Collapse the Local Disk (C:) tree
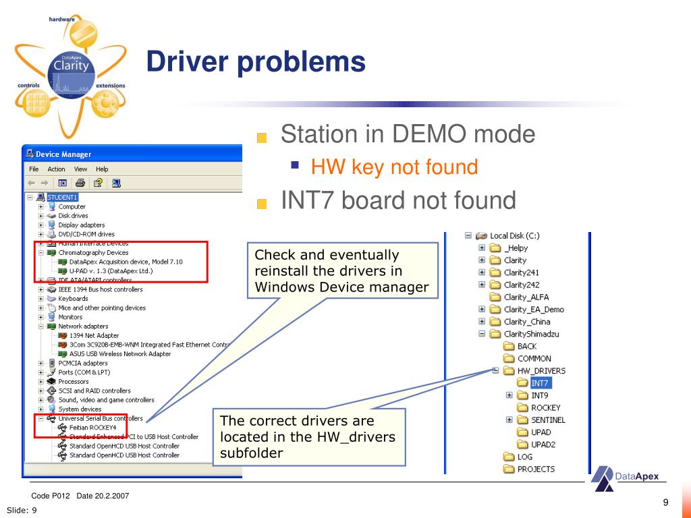Image resolution: width=691 pixels, height=518 pixels. coord(468,235)
